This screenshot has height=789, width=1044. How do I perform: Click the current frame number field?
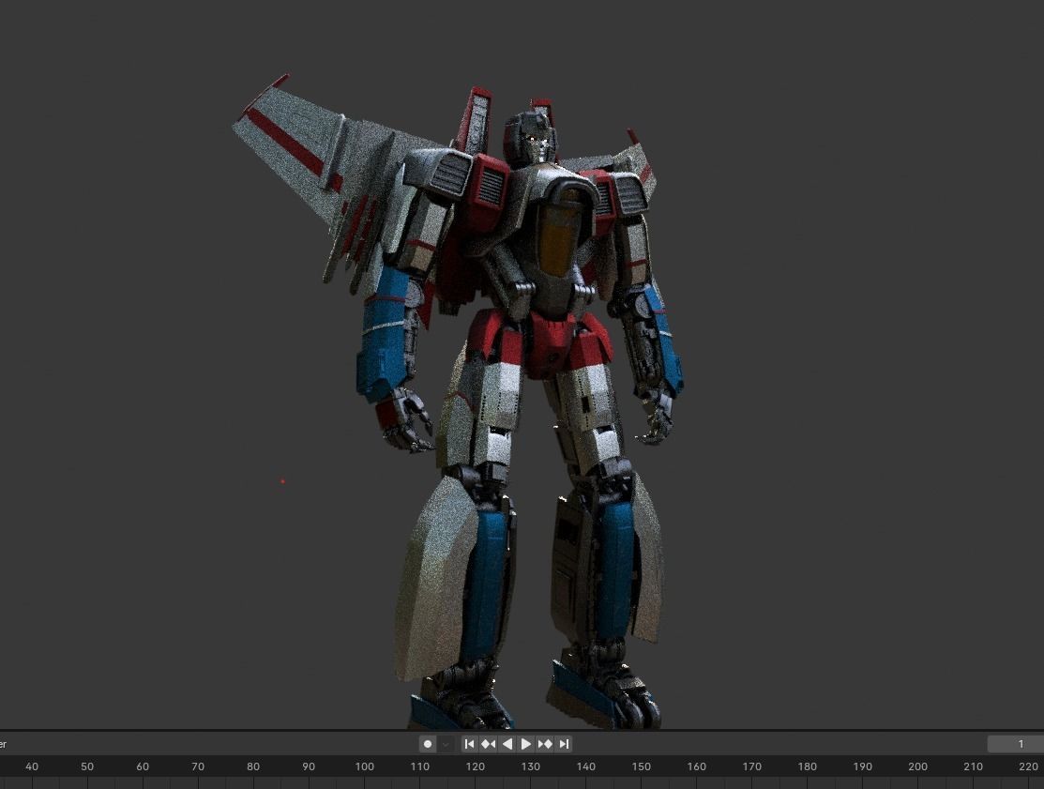tap(1015, 744)
